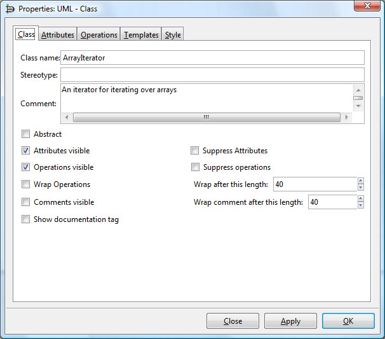Uncheck Operations visible

25,167
